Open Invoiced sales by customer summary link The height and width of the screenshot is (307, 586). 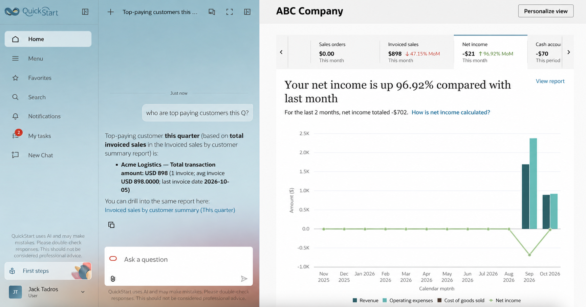170,210
